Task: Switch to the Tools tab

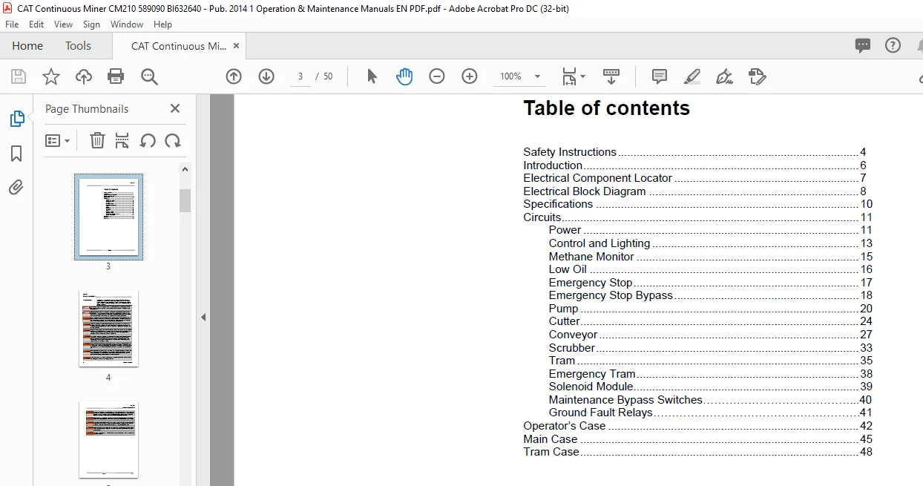Action: pos(78,46)
